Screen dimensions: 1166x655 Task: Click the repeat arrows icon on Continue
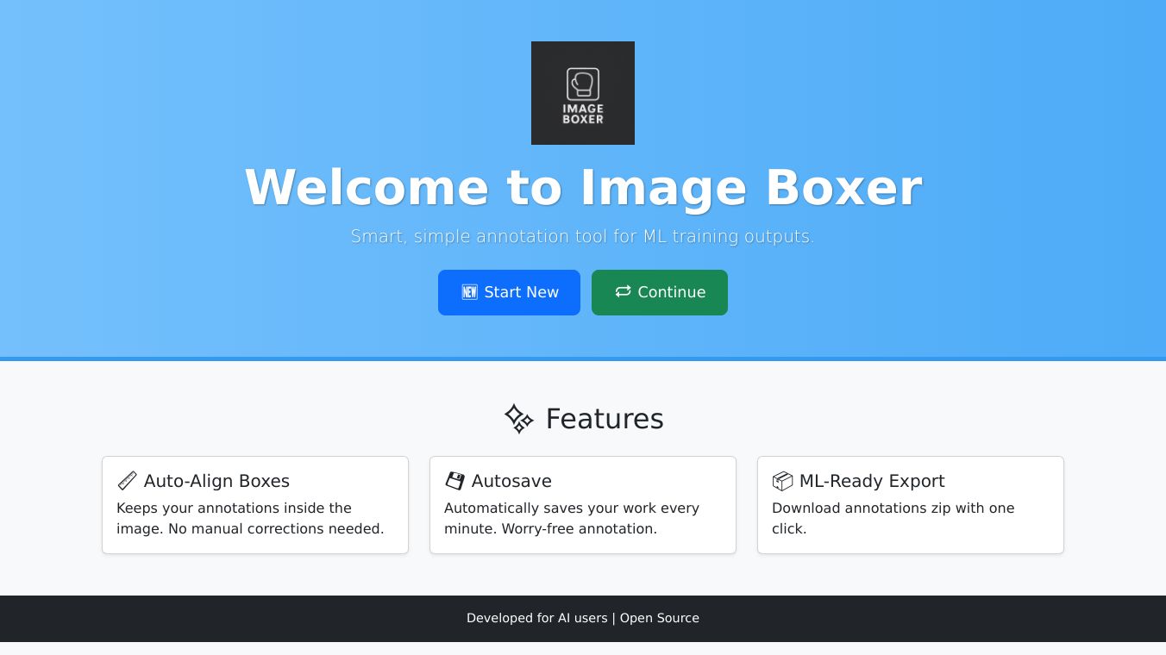(623, 292)
